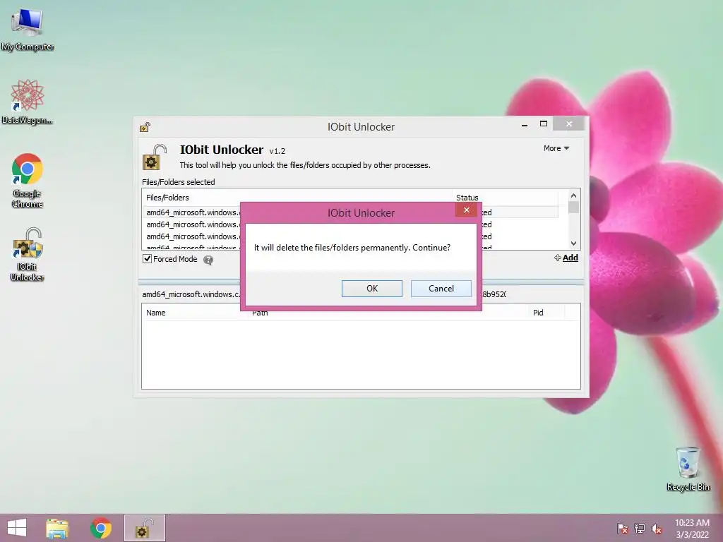This screenshot has height=542, width=723.
Task: Click the file list scroll down arrow
Action: pos(573,243)
